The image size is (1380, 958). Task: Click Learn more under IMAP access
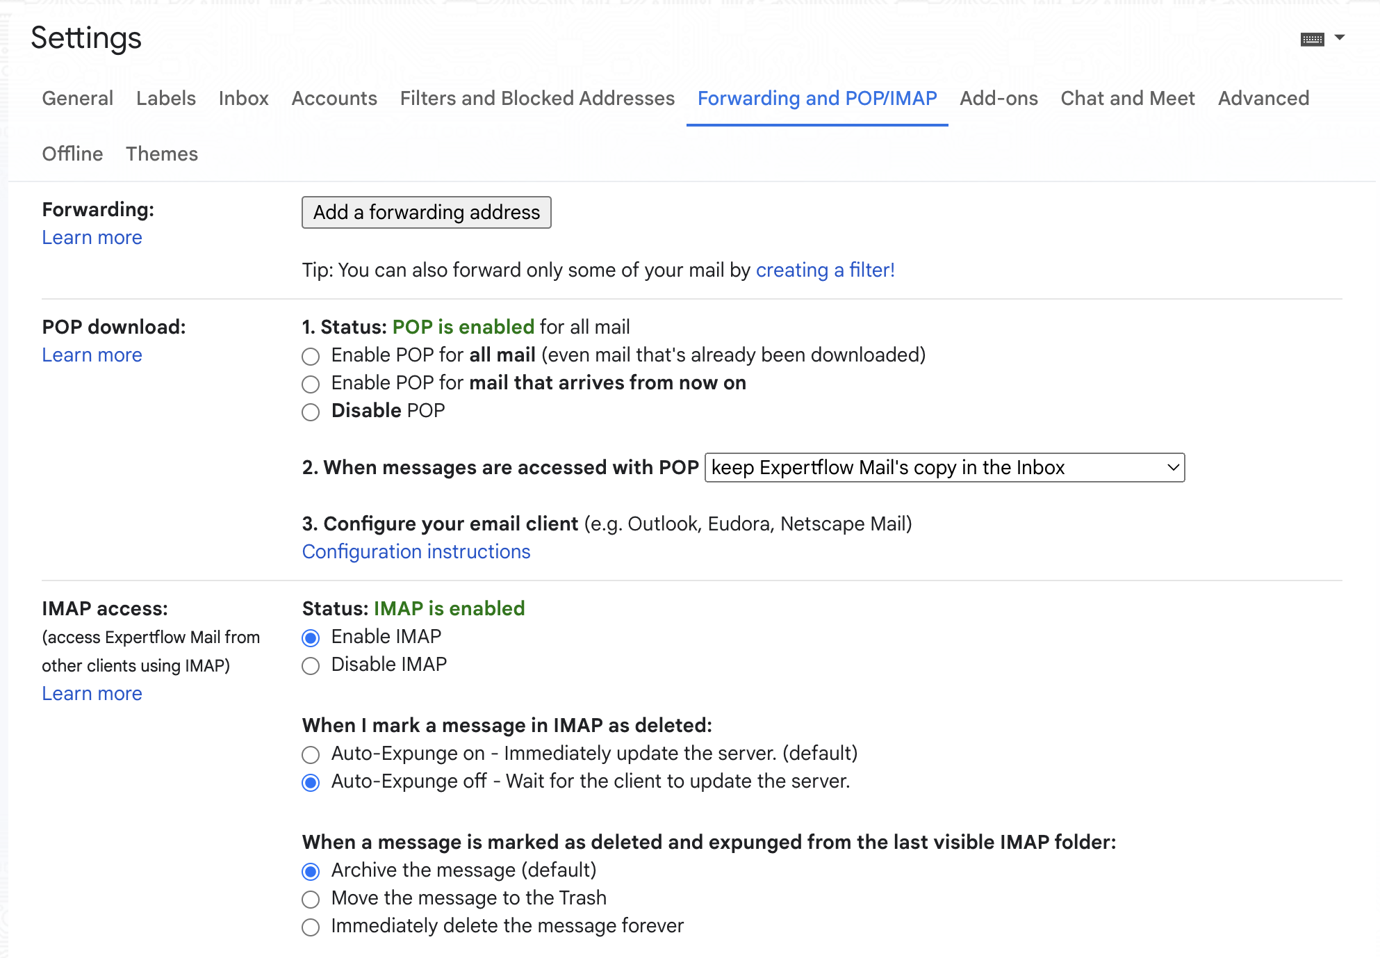pos(92,694)
